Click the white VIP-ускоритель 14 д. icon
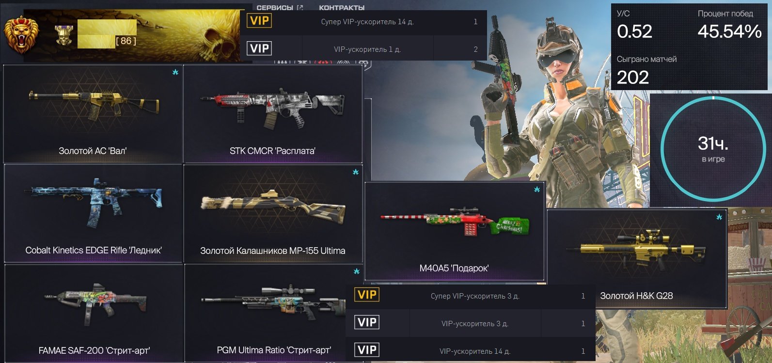The height and width of the screenshot is (363, 772). [367, 350]
